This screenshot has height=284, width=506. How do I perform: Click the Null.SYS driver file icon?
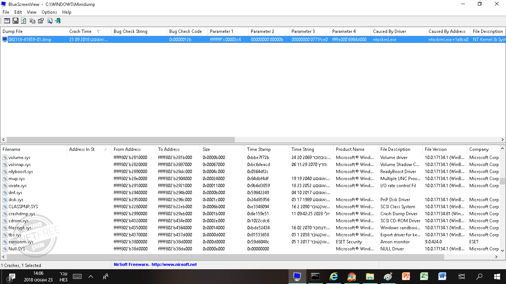[x=5, y=249]
